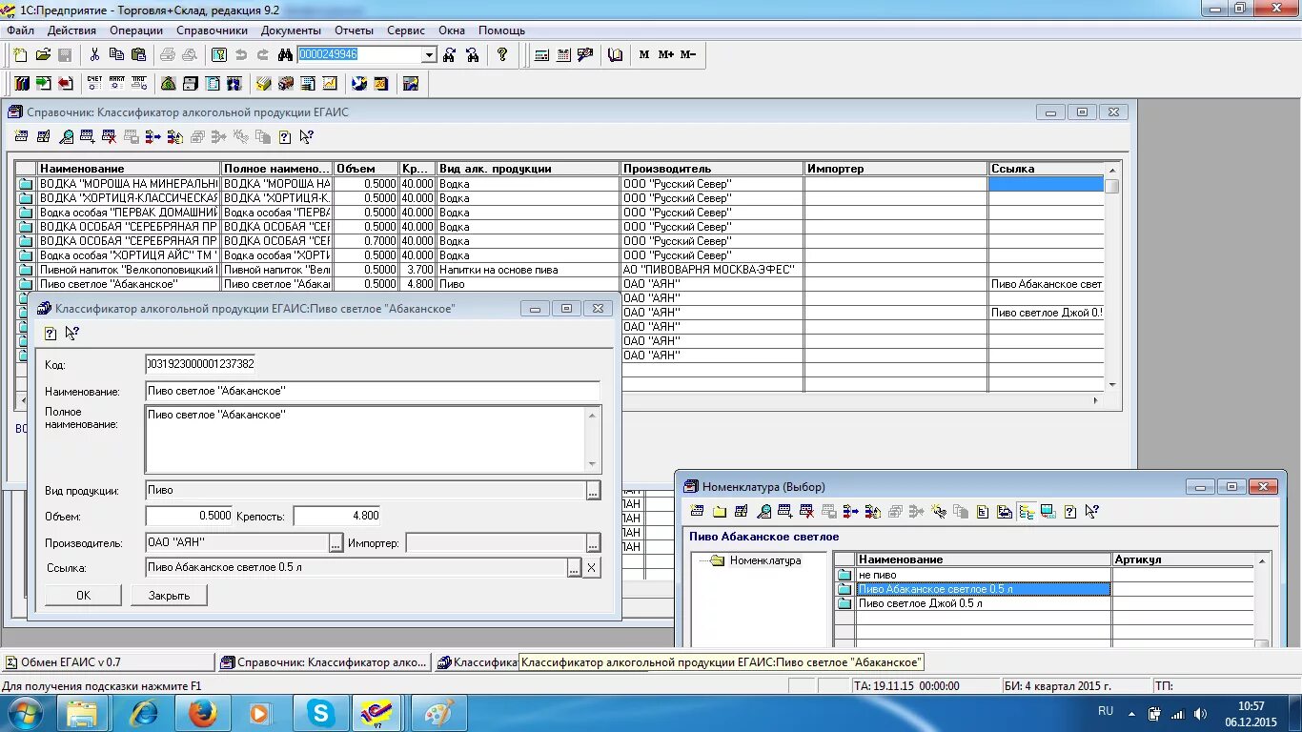Open the Отчеты menu
Image resolution: width=1302 pixels, height=732 pixels.
point(355,30)
